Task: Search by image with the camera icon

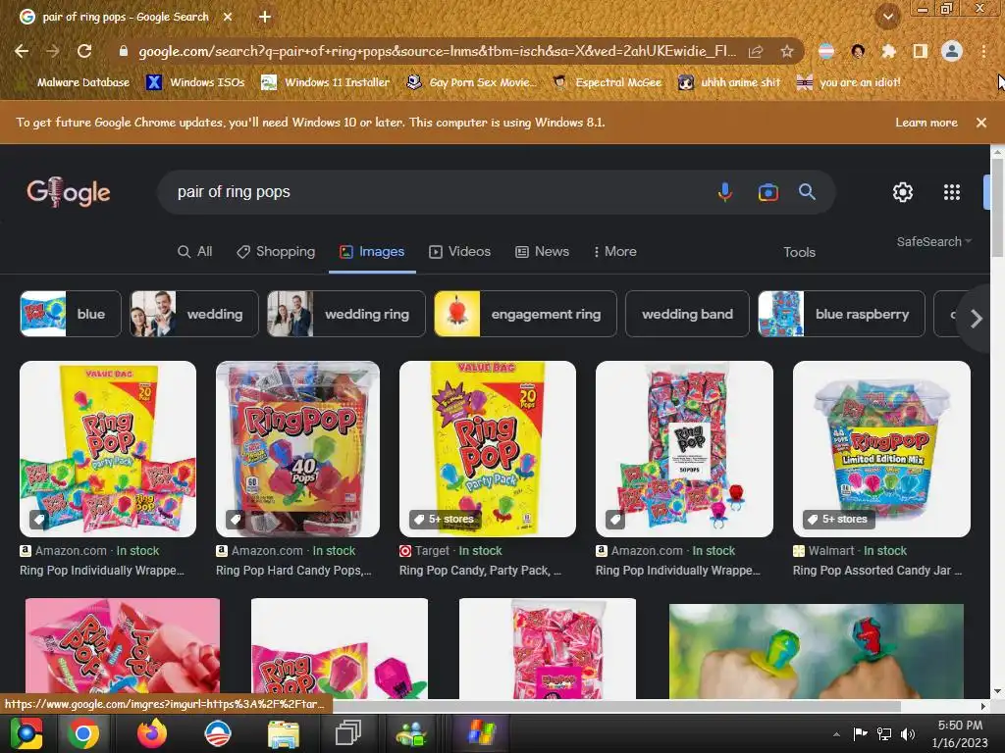Action: tap(767, 192)
